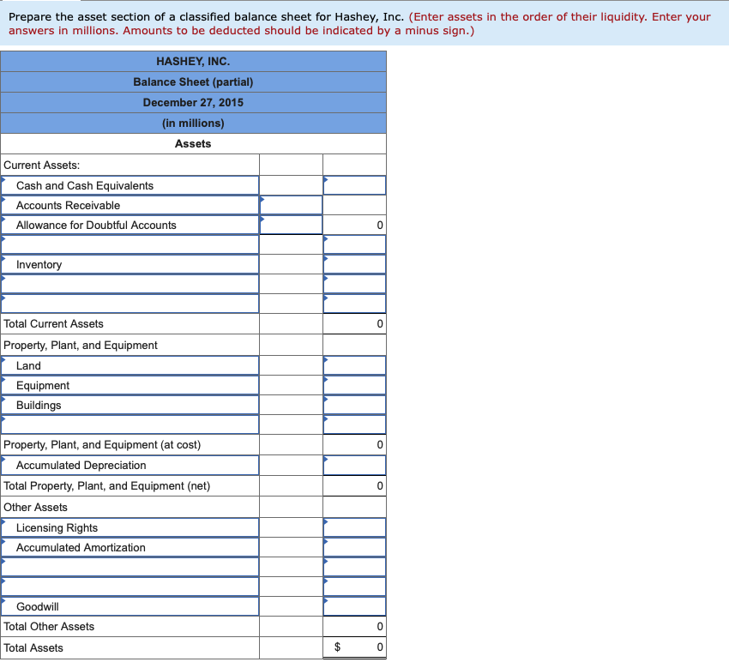
Task: Open the blank label dropdown above Total Current Assets
Action: [130, 304]
